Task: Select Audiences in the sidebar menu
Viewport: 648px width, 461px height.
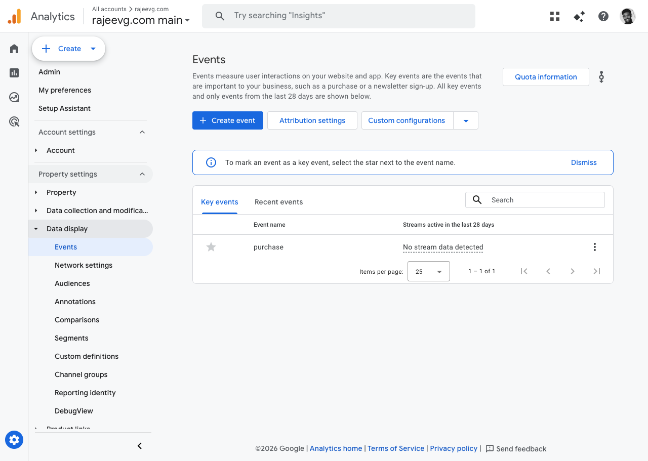Action: 72,283
